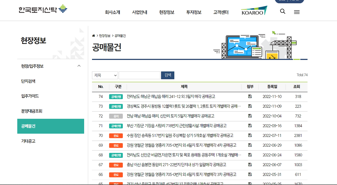Screen dimensions: 337x185
Task: Click the 완료 badge on row 69
Action: 118,145
